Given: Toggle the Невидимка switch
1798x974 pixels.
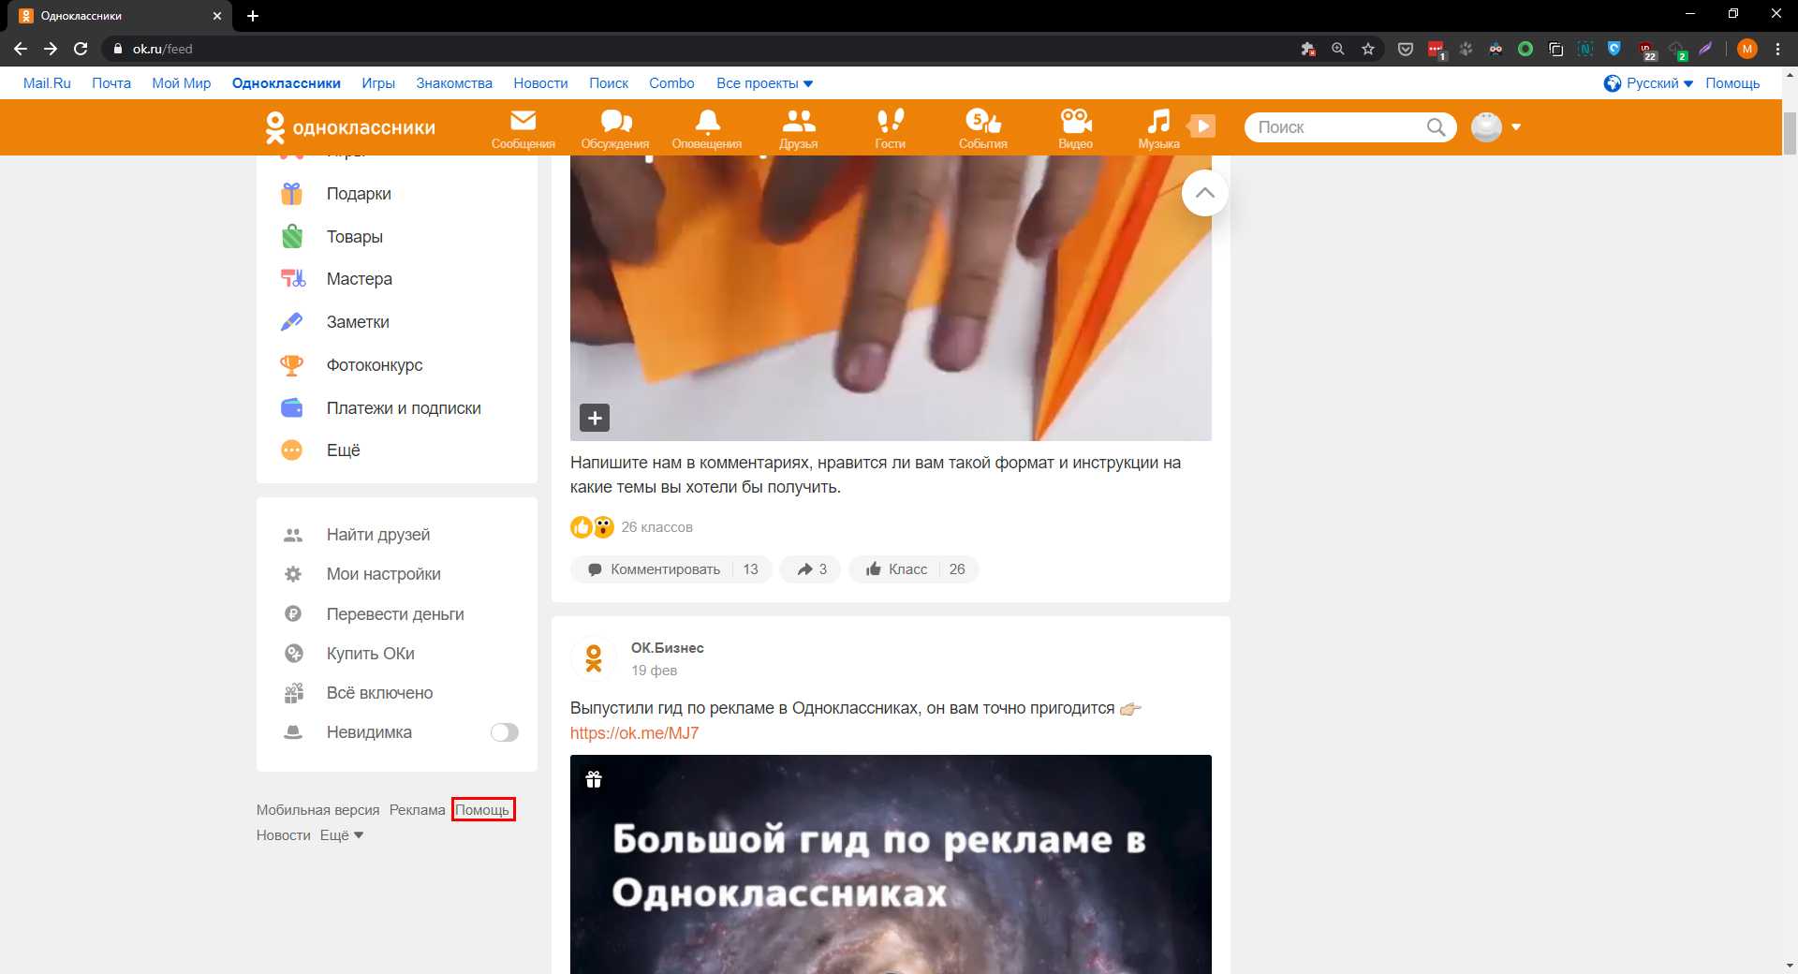Looking at the screenshot, I should pyautogui.click(x=504, y=732).
